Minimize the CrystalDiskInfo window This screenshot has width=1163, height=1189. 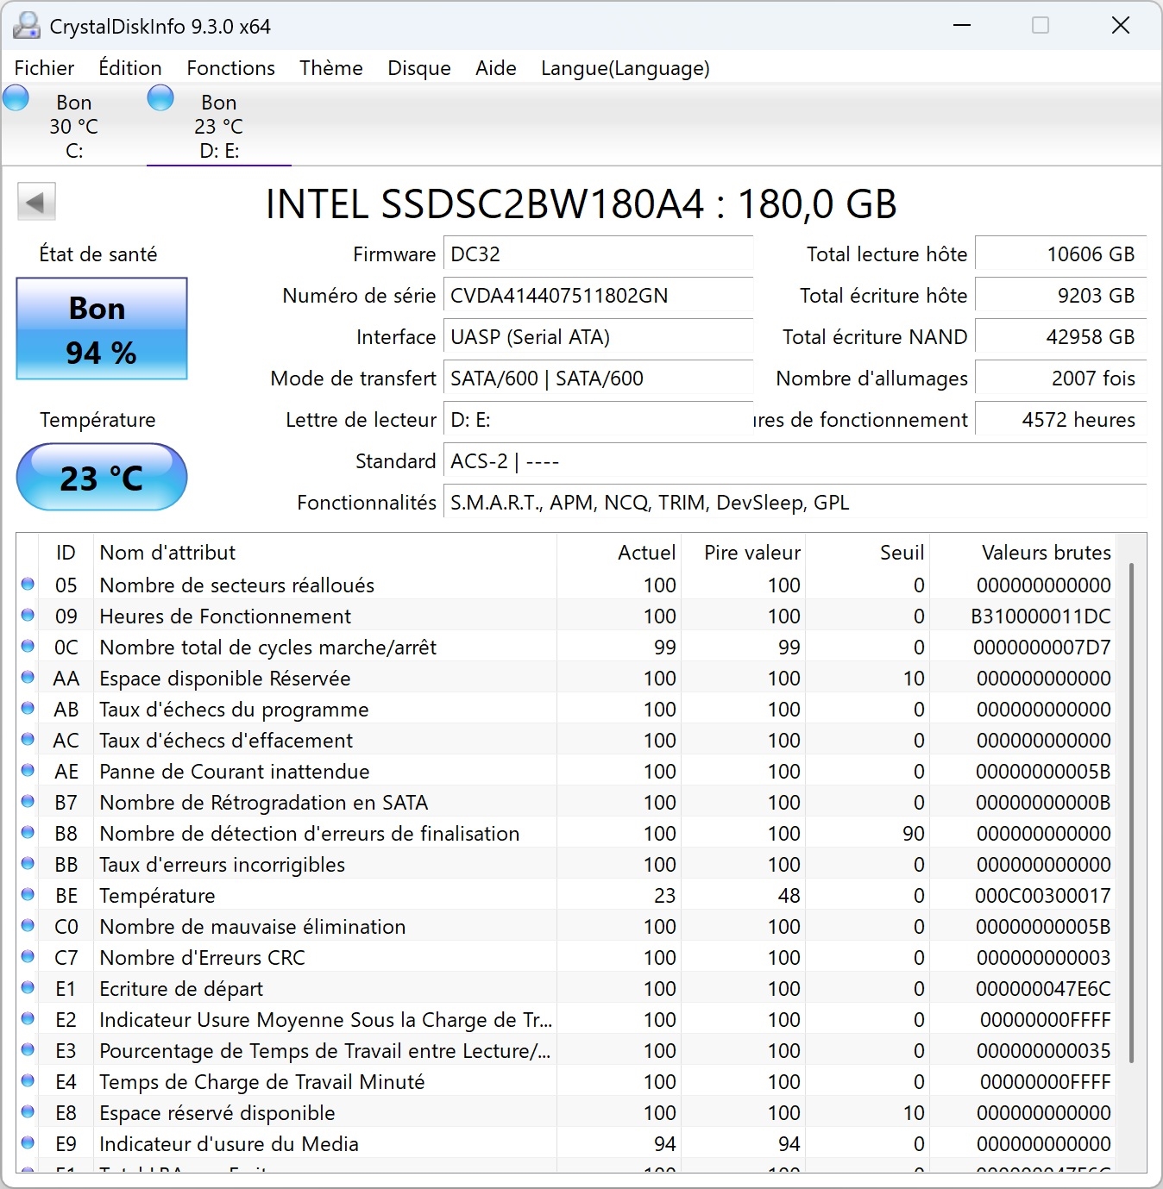click(962, 26)
